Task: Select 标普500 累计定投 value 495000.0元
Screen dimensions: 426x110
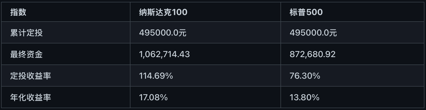Action: [313, 33]
